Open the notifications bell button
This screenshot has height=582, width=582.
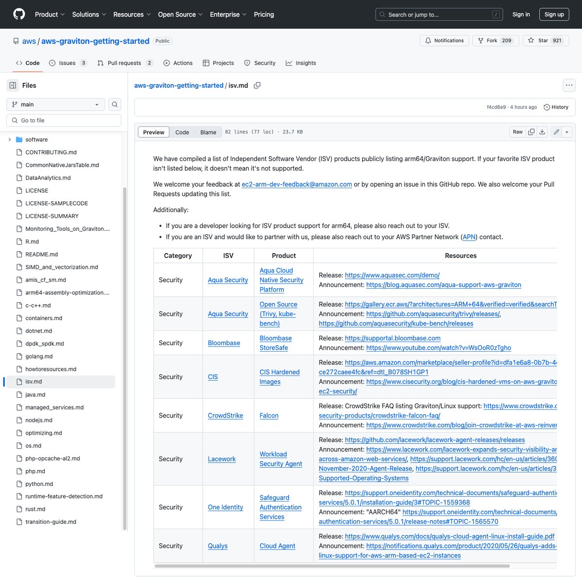tap(444, 41)
